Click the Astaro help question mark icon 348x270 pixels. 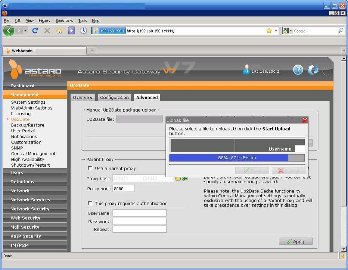tap(298, 70)
